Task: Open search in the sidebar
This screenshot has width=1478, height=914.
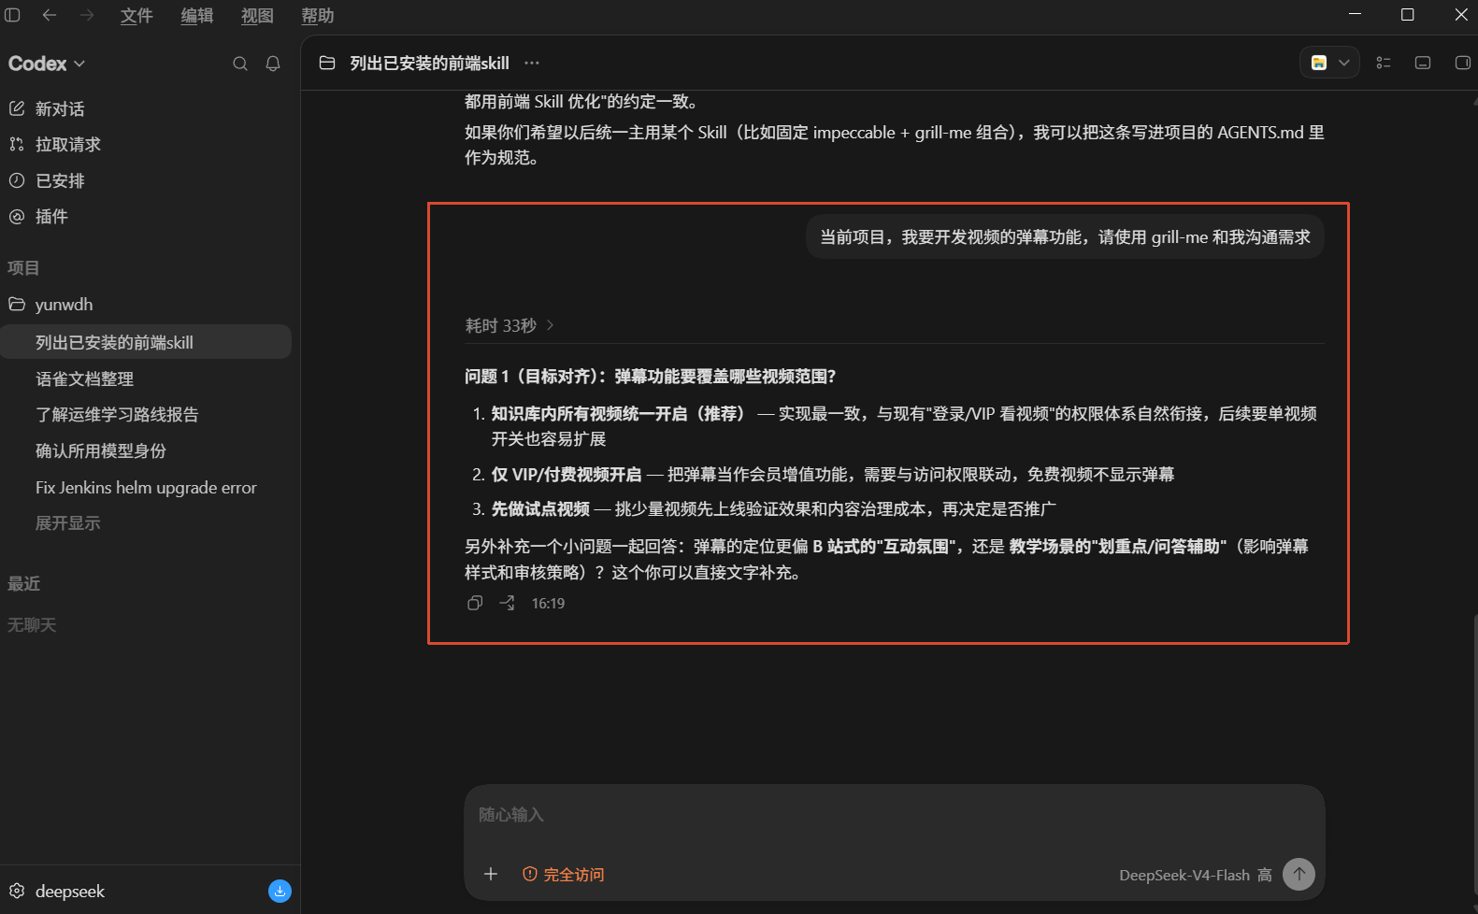Action: click(240, 64)
